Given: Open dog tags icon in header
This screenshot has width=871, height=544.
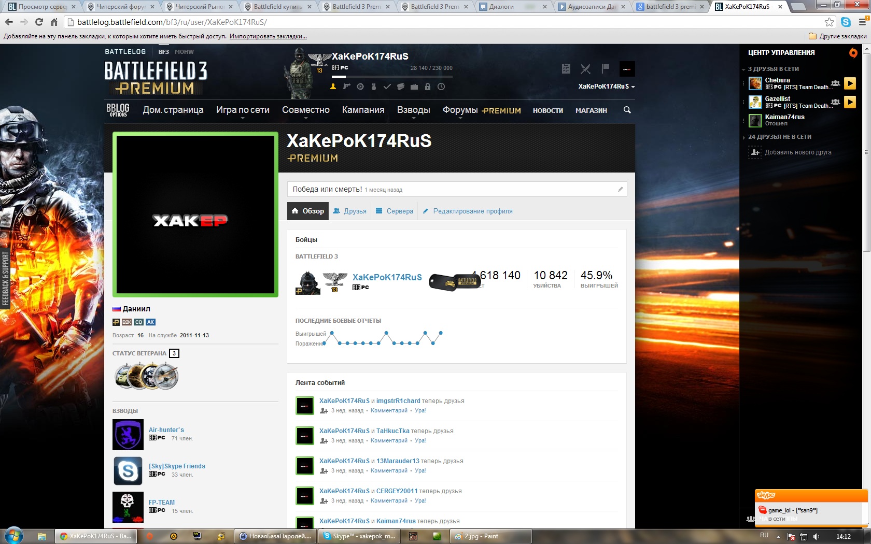Looking at the screenshot, I should pyautogui.click(x=401, y=87).
